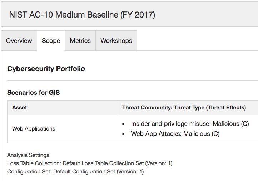The image size is (258, 181).
Task: Click the Default Loss Table Collection Set name
Action: [103, 163]
